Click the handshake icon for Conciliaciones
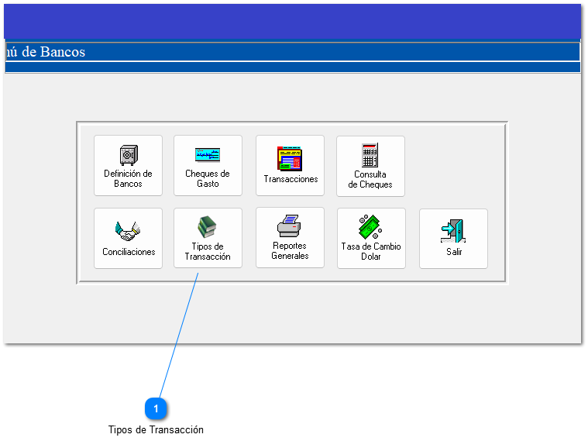The image size is (588, 448). click(128, 230)
